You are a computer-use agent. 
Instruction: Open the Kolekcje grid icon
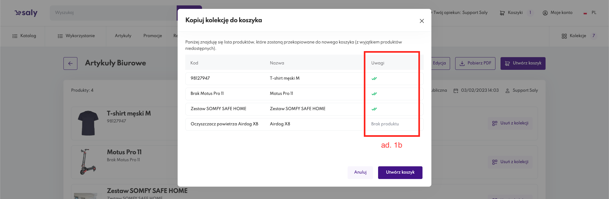coord(564,36)
